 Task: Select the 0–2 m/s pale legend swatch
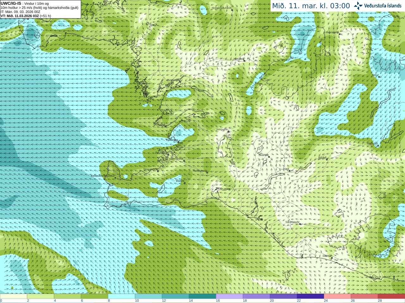14,296
